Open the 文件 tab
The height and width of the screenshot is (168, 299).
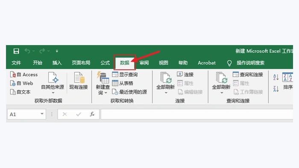point(16,63)
